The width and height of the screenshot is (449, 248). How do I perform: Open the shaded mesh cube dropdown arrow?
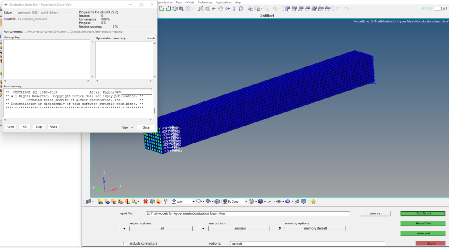265,202
